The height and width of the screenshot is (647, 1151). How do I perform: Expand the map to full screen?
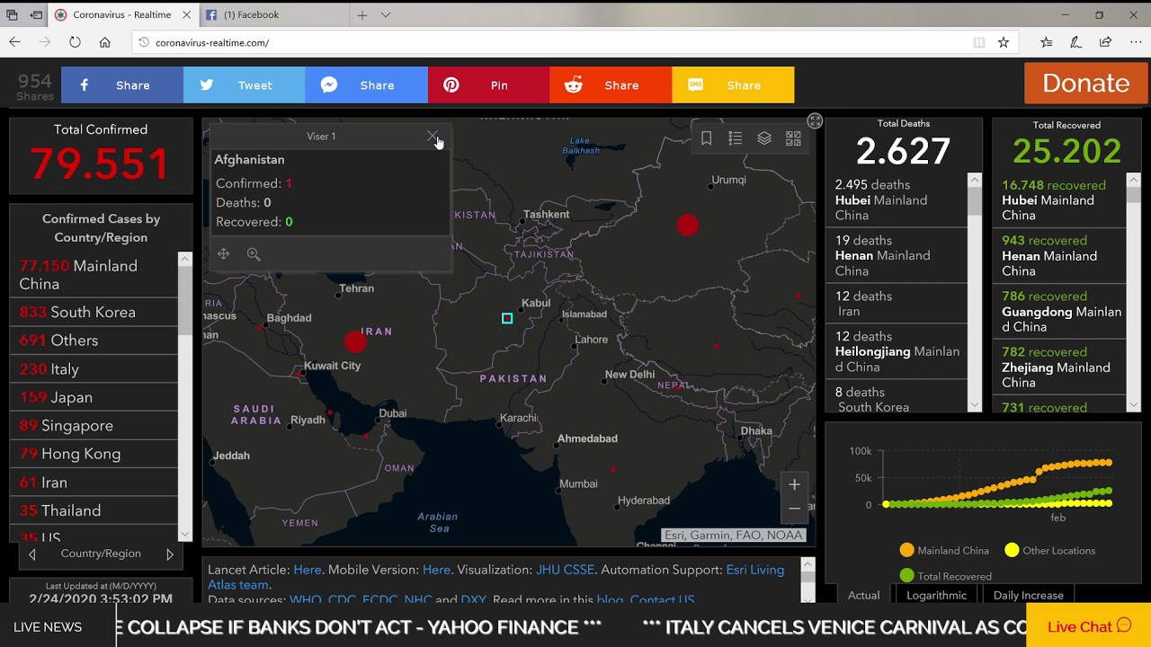click(815, 121)
